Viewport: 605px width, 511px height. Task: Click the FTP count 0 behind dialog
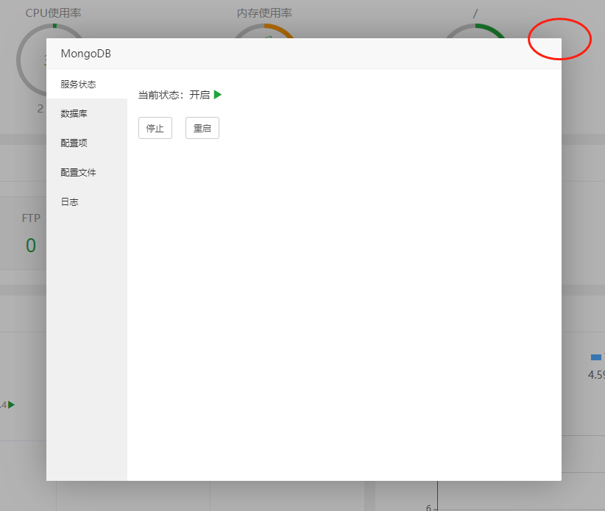pos(31,246)
